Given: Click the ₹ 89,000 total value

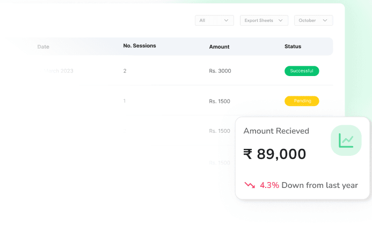Looking at the screenshot, I should point(274,154).
